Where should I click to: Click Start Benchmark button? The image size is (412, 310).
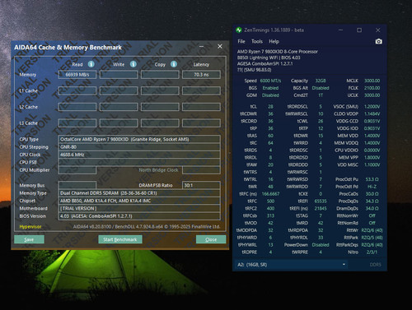click(x=120, y=239)
